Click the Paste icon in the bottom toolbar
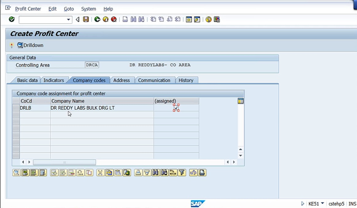Viewport: 357px width, 208px height. 118,173
